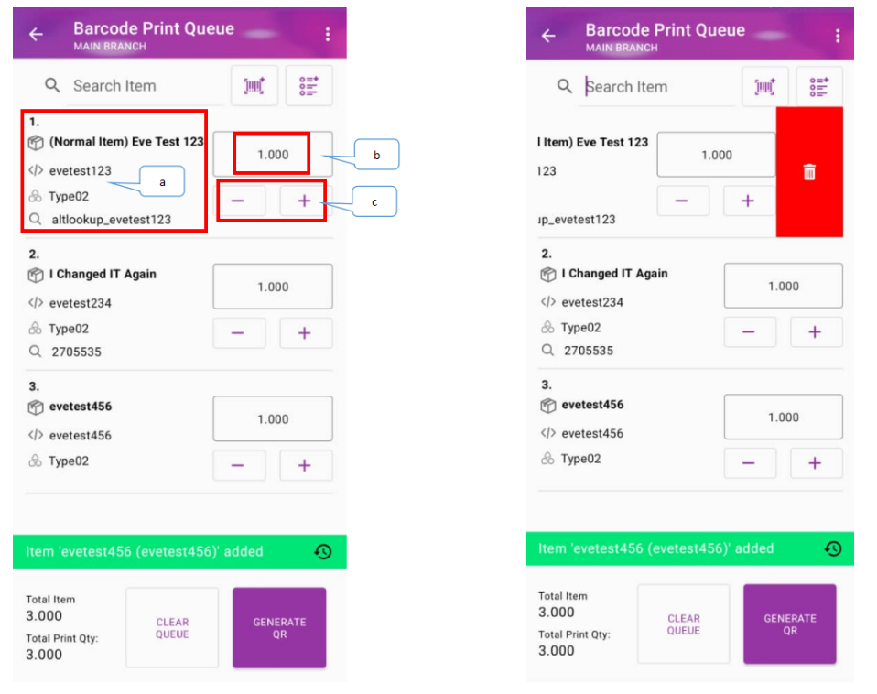877x694 pixels.
Task: Open history icon on left green notification bar
Action: click(x=323, y=551)
